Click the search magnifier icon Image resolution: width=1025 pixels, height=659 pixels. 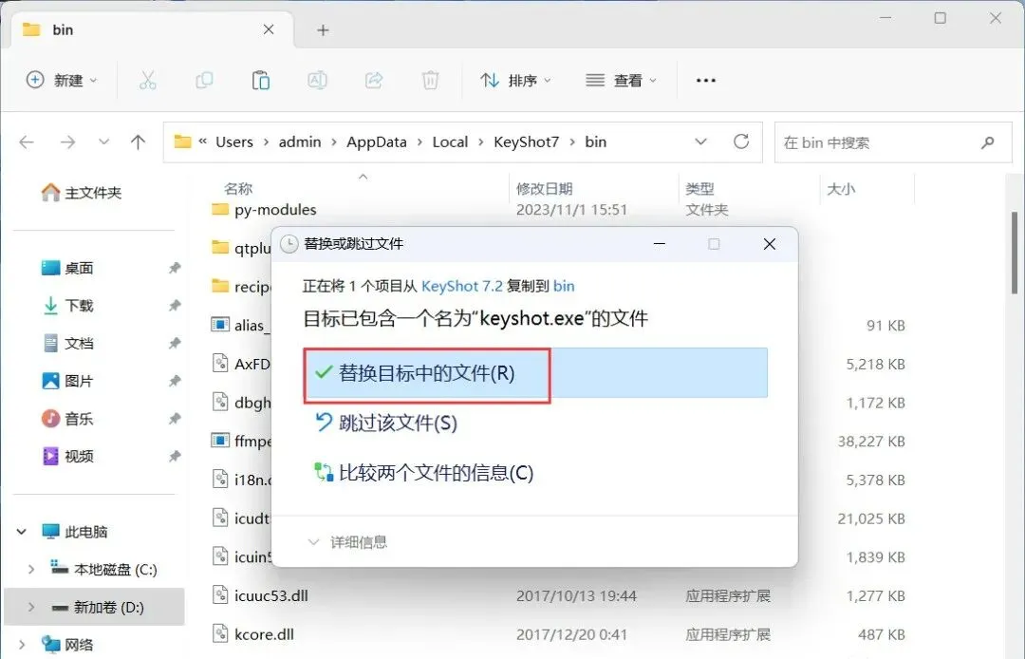point(987,142)
